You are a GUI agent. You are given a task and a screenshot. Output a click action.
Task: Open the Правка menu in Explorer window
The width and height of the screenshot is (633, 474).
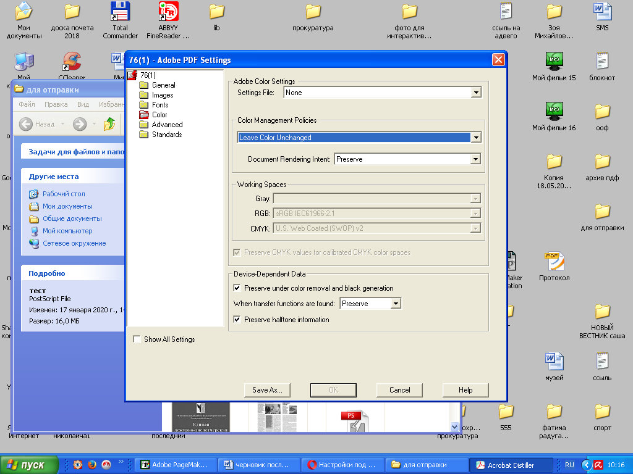point(56,104)
